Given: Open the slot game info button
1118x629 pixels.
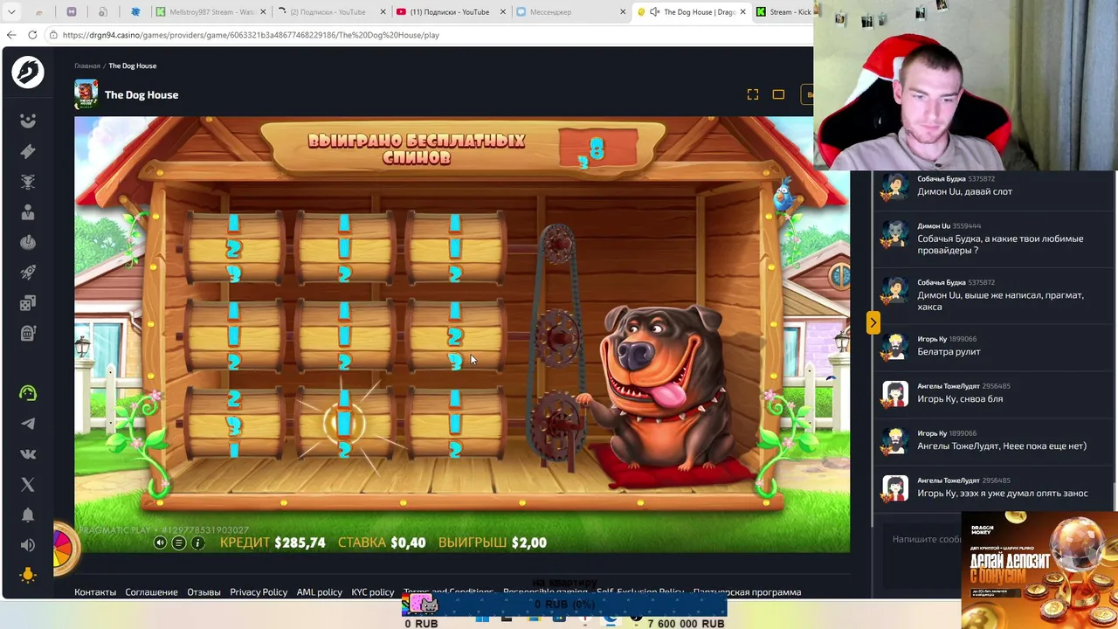Looking at the screenshot, I should click(198, 543).
